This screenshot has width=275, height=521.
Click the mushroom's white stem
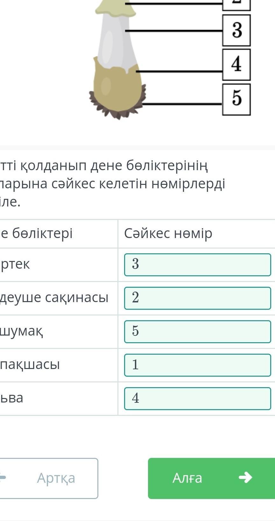click(116, 41)
